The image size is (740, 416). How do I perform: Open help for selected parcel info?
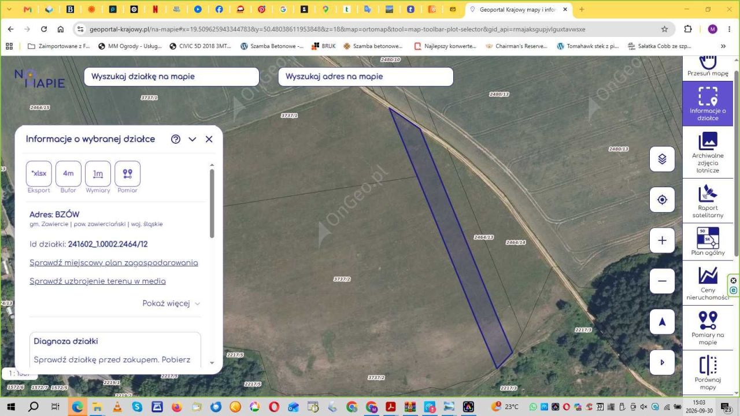tap(176, 139)
